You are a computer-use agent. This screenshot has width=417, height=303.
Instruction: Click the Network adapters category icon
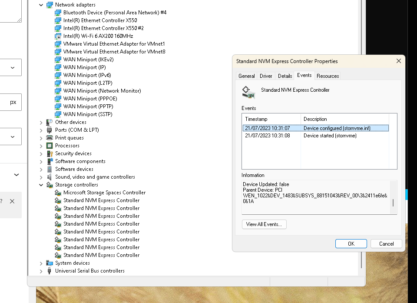[x=50, y=5]
